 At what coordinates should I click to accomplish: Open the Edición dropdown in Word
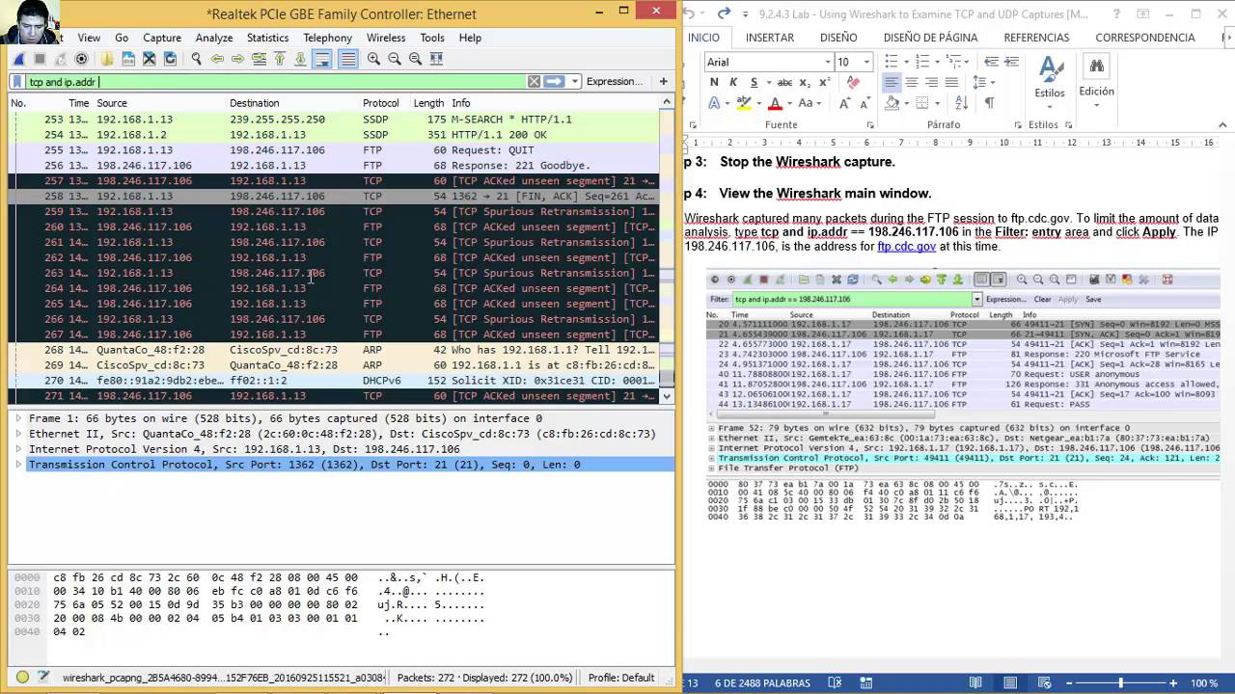[1096, 79]
